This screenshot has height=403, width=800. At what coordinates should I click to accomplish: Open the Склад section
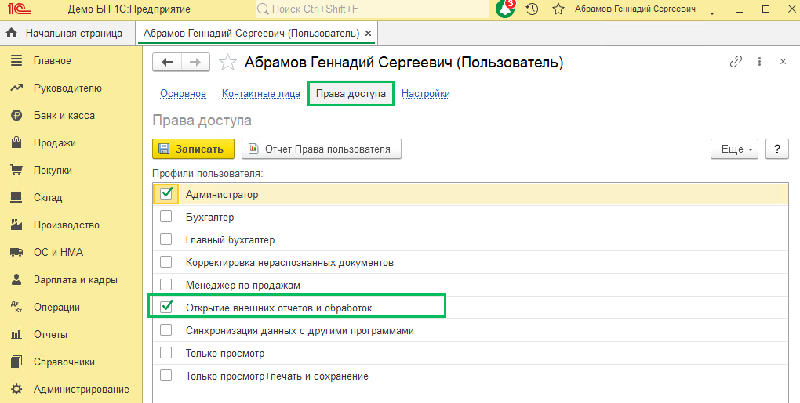tap(48, 198)
